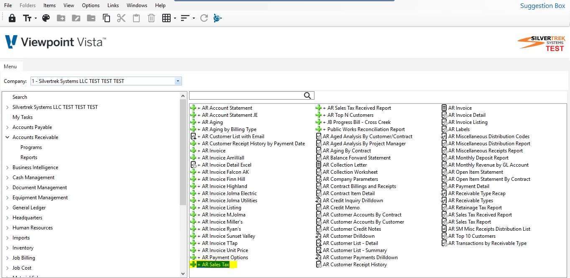Open the Options menu
The image size is (570, 278).
click(x=91, y=5)
